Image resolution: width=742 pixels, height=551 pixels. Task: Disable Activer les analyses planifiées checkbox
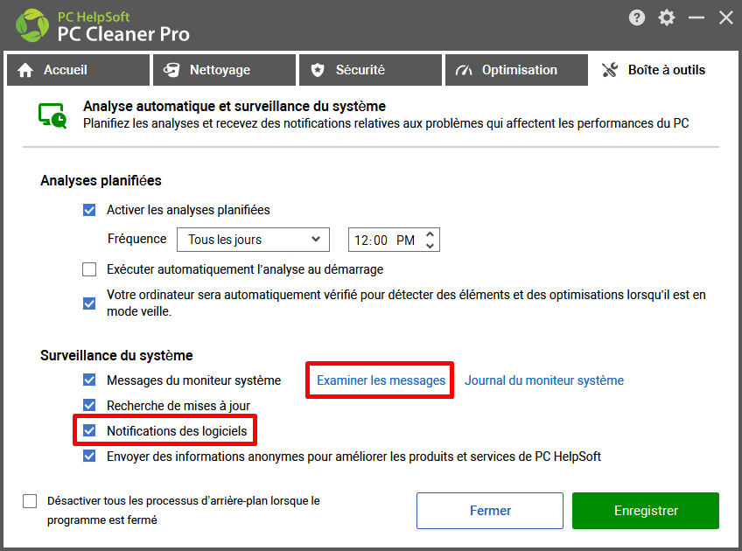click(89, 210)
